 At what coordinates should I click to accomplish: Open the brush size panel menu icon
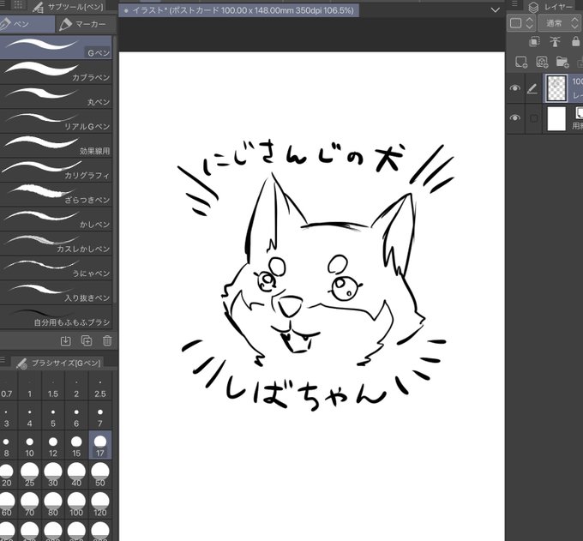click(3, 360)
